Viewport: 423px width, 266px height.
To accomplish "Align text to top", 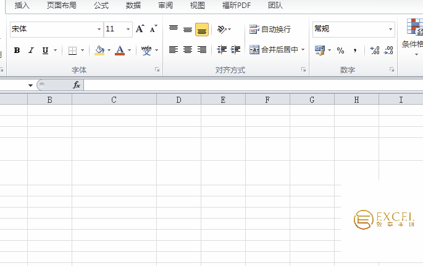I will 174,29.
